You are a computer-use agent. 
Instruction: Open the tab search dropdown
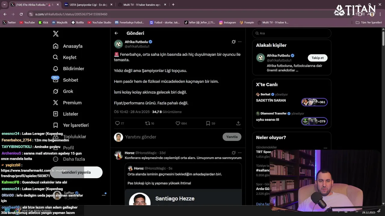point(4,4)
